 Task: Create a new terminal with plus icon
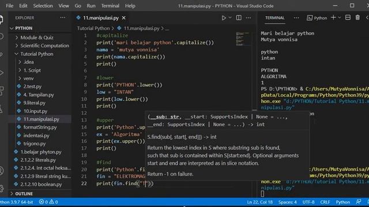coord(333,18)
